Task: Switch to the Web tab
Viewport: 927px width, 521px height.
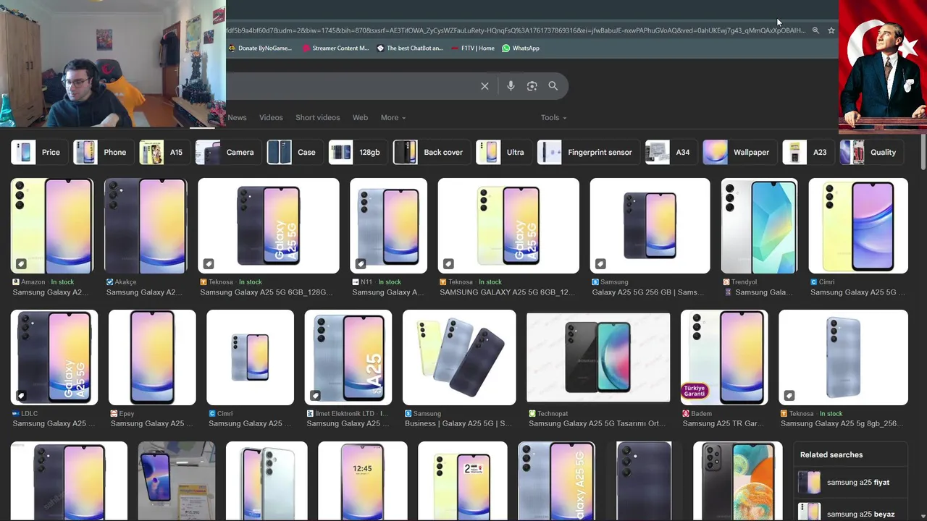Action: tap(360, 117)
